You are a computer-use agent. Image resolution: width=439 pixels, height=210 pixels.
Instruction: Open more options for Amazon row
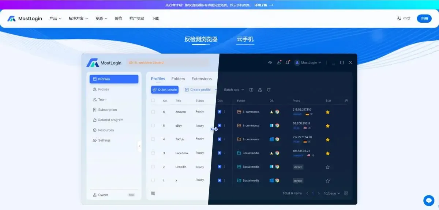(224, 112)
